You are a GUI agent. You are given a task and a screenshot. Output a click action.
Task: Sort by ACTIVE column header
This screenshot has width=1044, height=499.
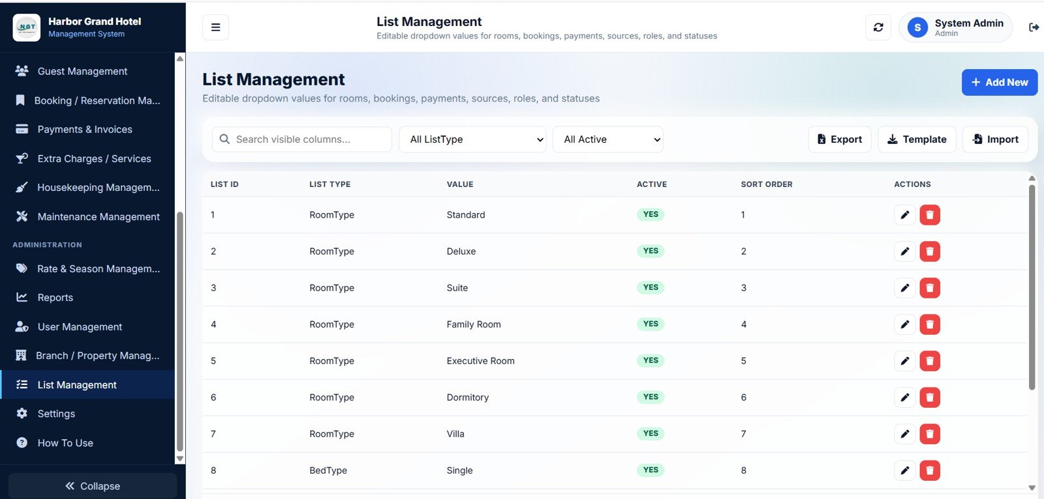tap(652, 184)
